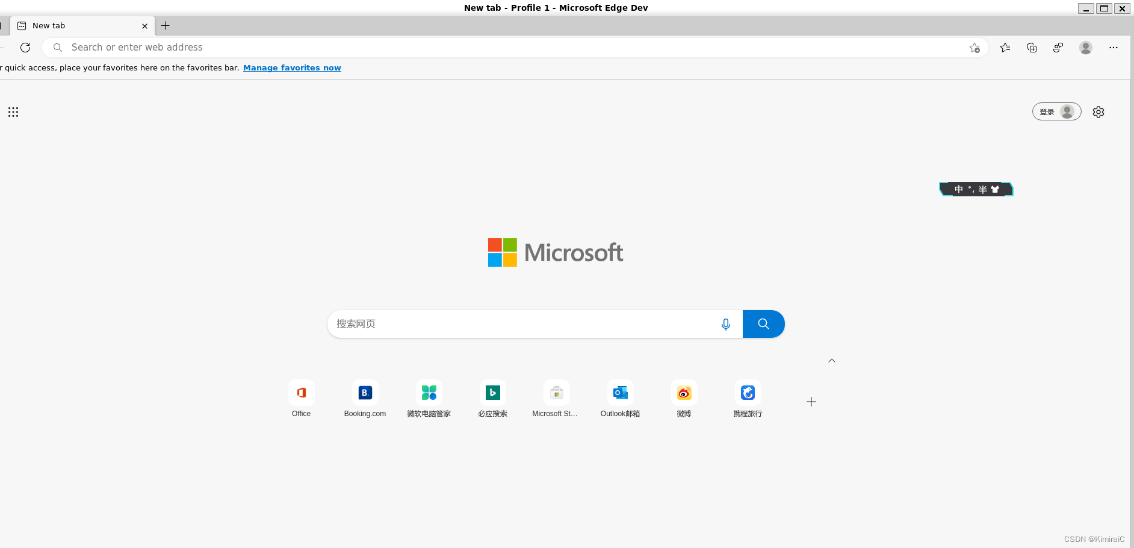Open the profile avatar in the toolbar
Screen dimensions: 1134x548
pyautogui.click(x=1086, y=48)
